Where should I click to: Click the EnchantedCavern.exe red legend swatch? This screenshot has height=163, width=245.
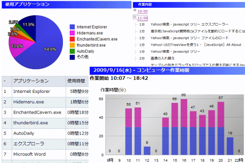coord(73,39)
